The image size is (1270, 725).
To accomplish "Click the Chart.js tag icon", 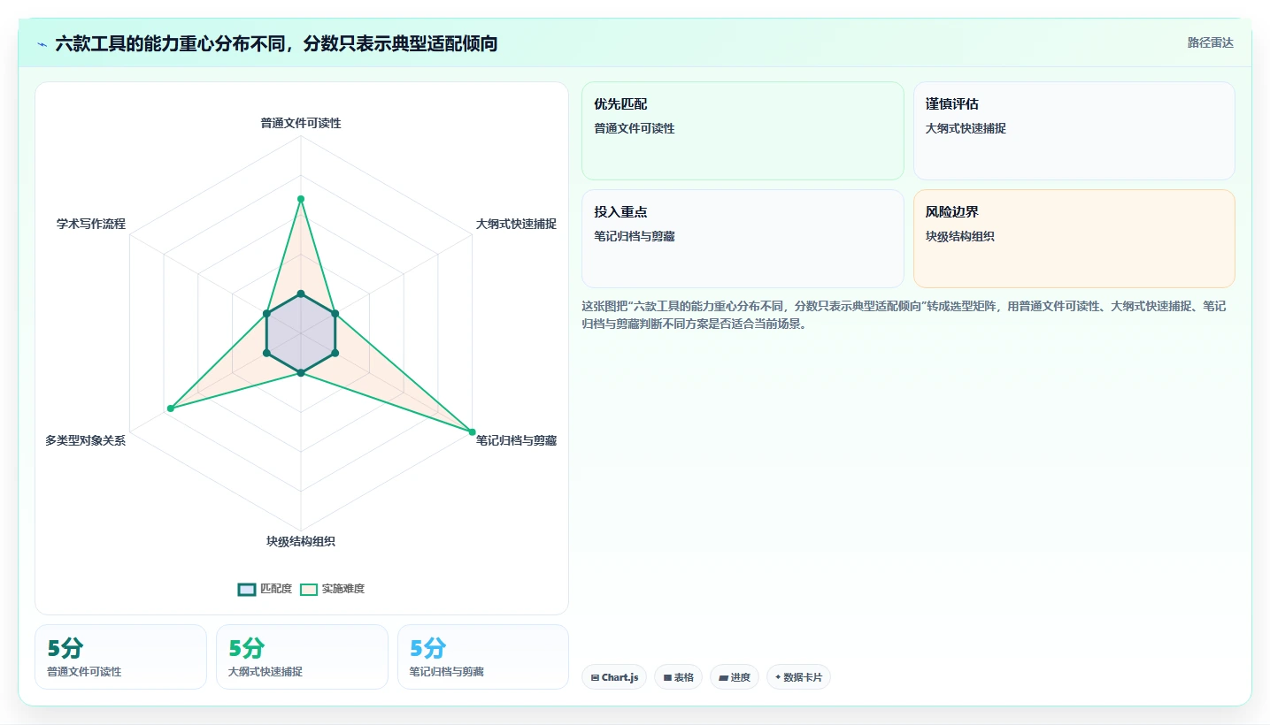I will coord(595,678).
